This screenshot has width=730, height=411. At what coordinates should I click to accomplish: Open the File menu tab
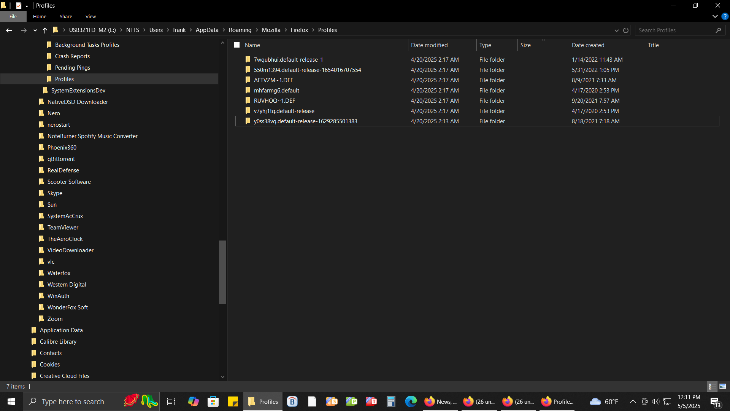pyautogui.click(x=13, y=16)
